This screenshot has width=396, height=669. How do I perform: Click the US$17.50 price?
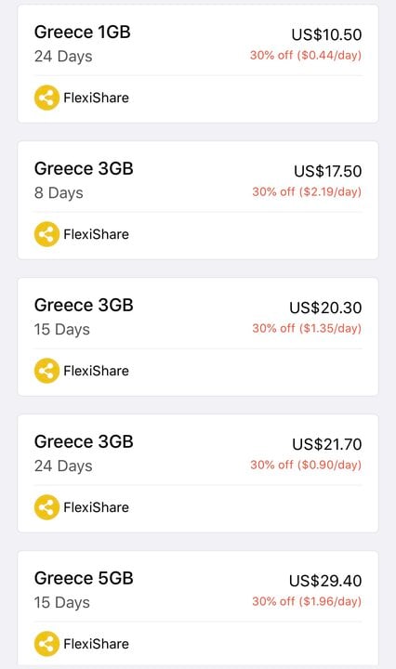tap(328, 171)
